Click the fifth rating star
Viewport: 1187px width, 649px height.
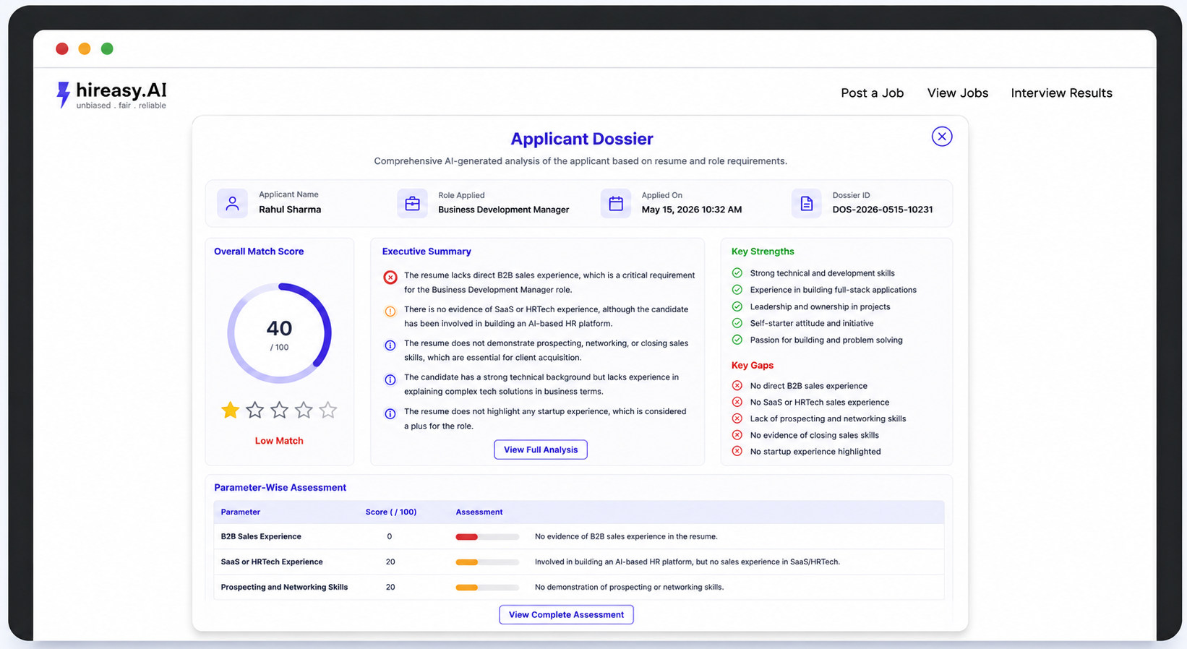pyautogui.click(x=328, y=411)
